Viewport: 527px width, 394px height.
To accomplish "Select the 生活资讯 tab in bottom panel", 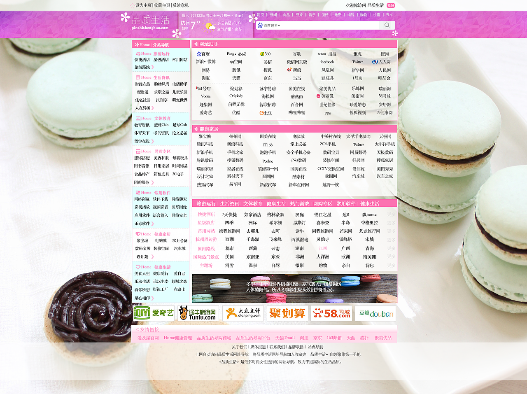I will (229, 203).
